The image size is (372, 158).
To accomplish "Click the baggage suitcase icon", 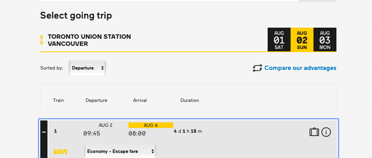I will 314,132.
